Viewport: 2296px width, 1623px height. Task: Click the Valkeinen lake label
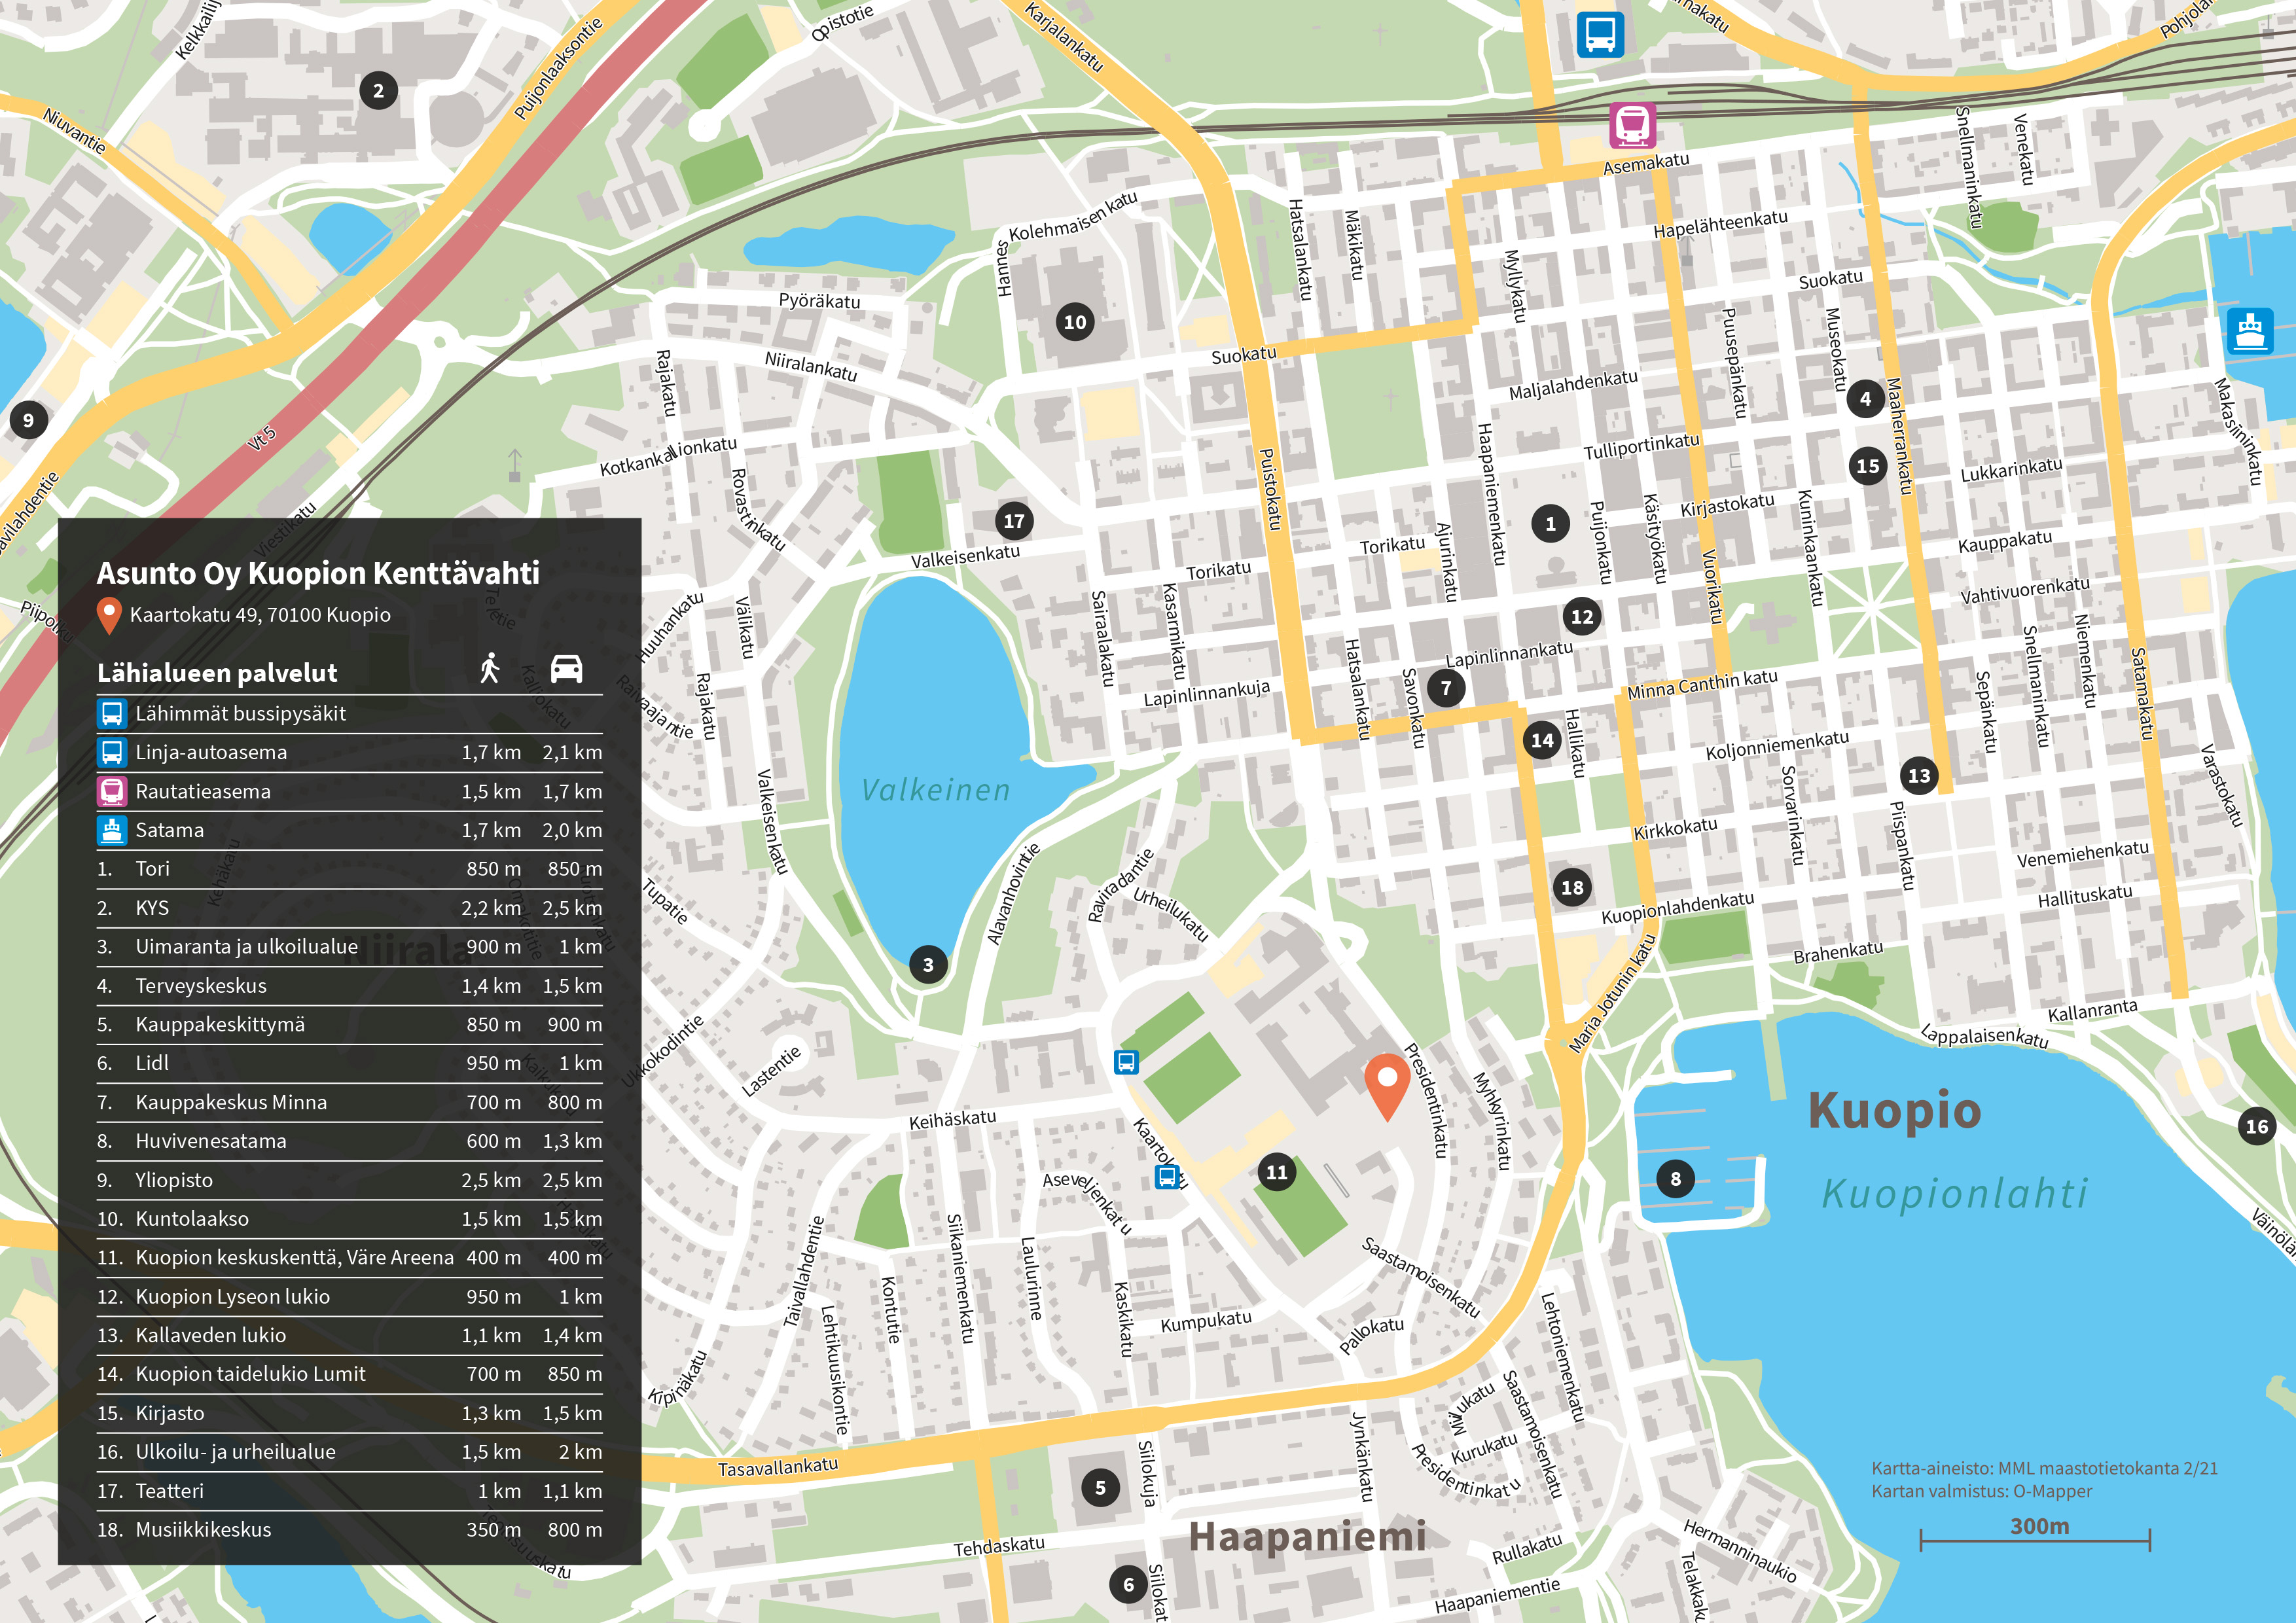(936, 790)
